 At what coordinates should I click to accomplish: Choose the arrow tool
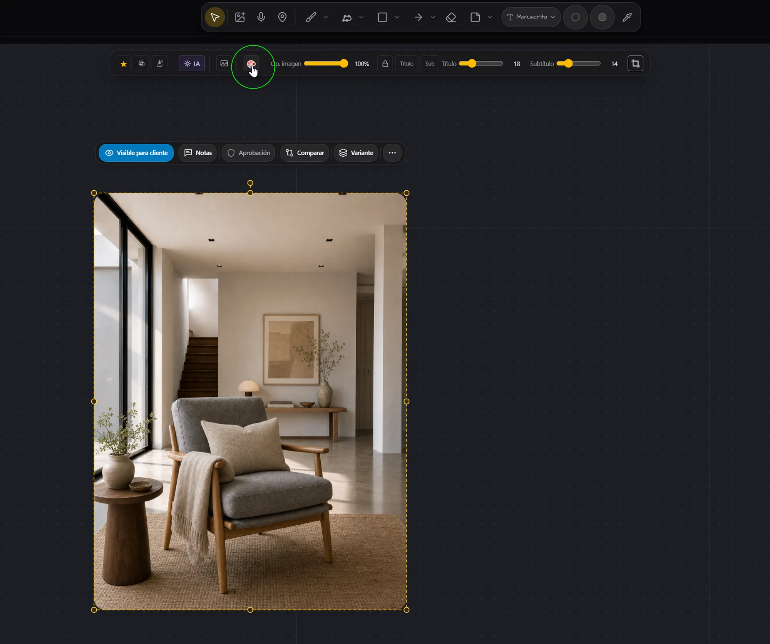coord(418,17)
